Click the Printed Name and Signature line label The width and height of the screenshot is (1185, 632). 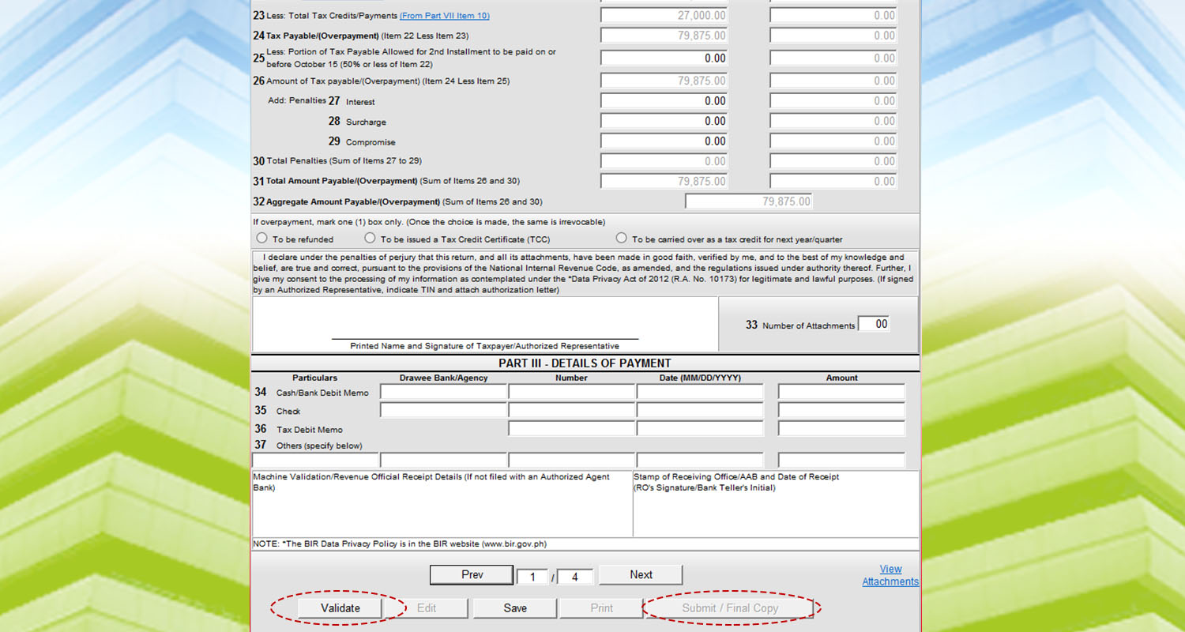coord(484,346)
